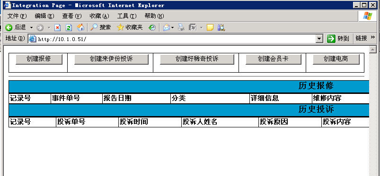Image resolution: width=380 pixels, height=176 pixels.
Task: Click the Back (后退) arrow icon
Action: (9, 27)
